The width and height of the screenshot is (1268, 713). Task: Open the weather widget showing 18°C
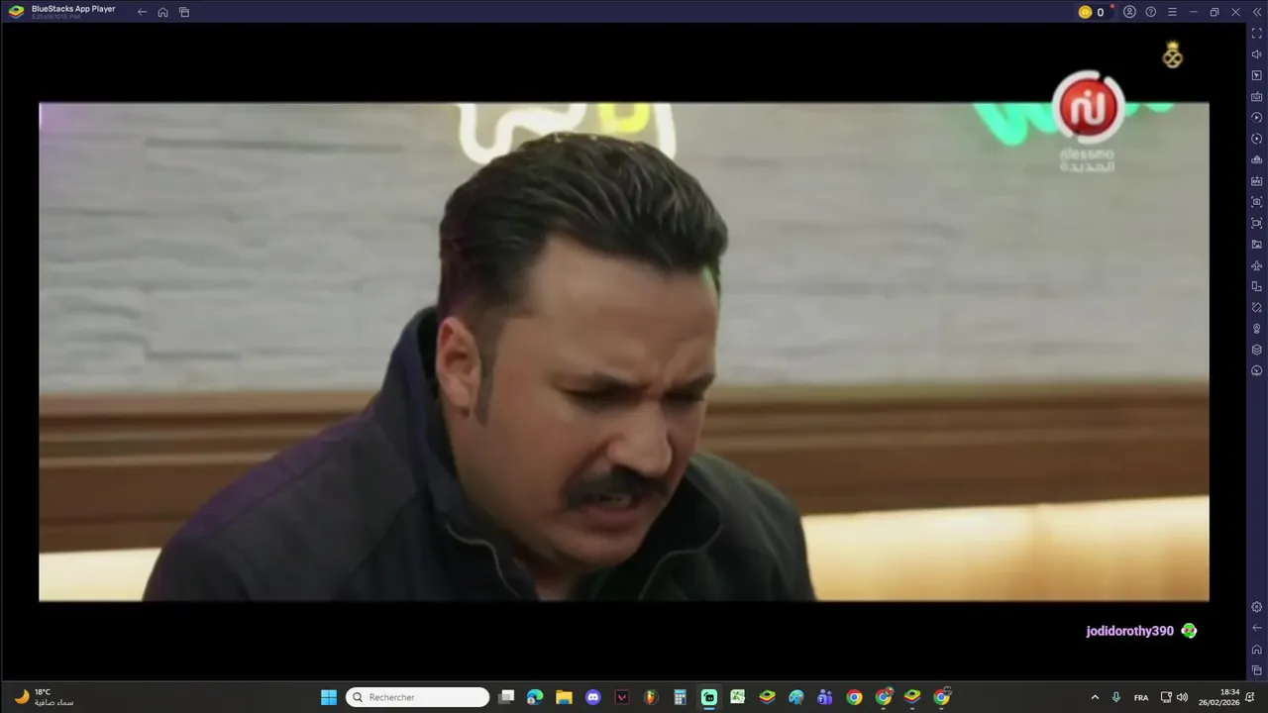[44, 697]
